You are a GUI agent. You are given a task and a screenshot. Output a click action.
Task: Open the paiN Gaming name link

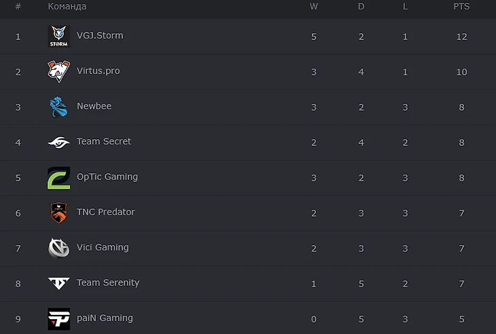(105, 318)
